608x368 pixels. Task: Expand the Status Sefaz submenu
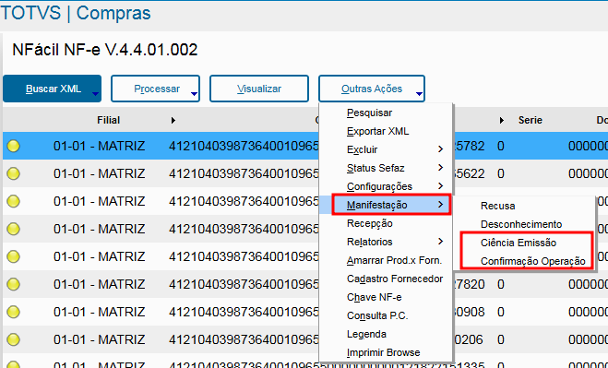click(x=386, y=168)
